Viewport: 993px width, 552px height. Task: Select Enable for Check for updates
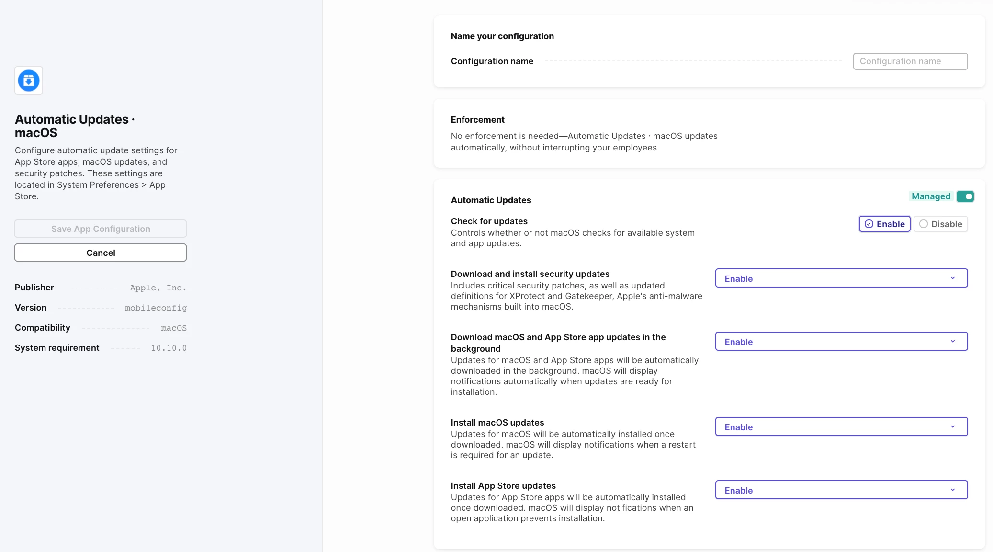point(884,224)
